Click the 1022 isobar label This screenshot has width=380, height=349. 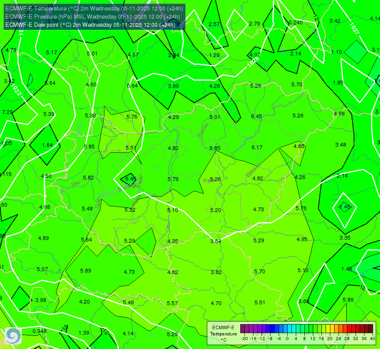coord(16,90)
